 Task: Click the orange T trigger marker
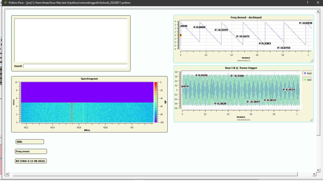point(180,35)
